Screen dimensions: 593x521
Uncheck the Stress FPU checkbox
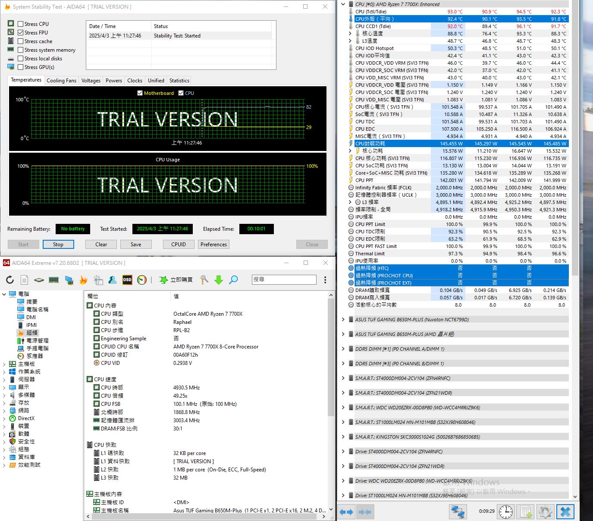pyautogui.click(x=21, y=33)
